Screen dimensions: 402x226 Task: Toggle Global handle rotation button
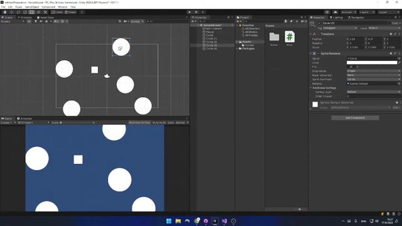[x=70, y=12]
